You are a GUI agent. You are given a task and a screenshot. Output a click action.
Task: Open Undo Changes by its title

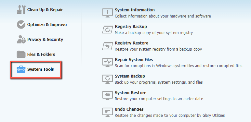(129, 109)
